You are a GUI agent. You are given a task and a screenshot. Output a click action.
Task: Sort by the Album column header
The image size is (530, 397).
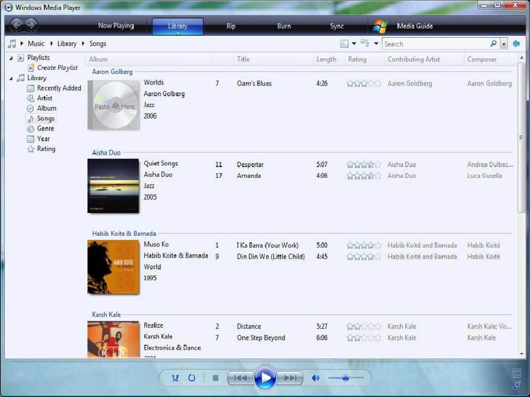coord(149,60)
